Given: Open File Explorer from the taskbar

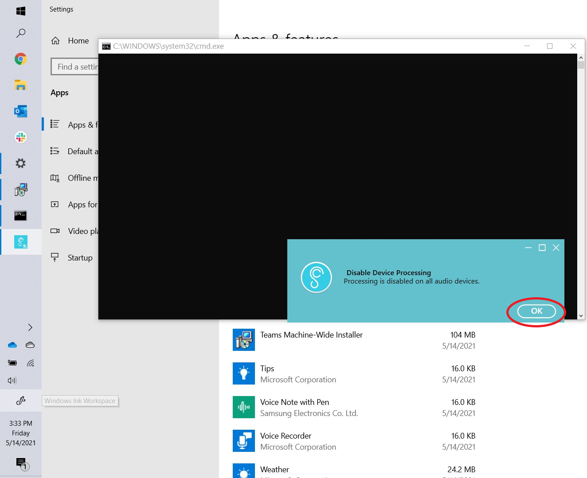Looking at the screenshot, I should pyautogui.click(x=20, y=85).
